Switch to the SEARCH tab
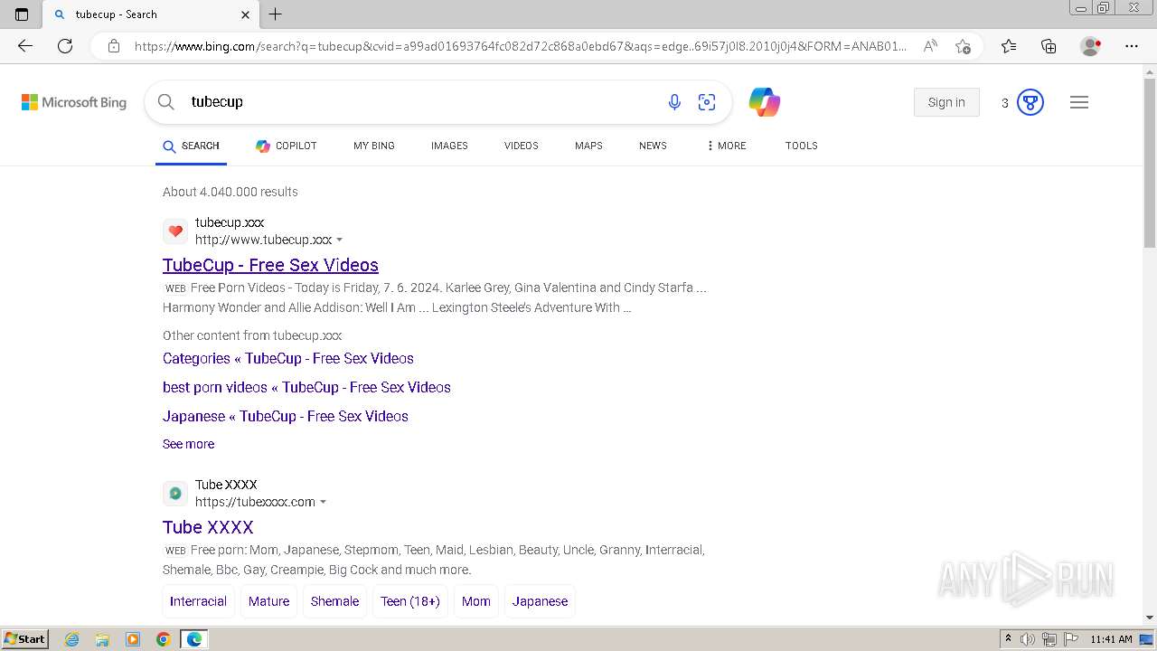Viewport: 1157px width, 651px height. (x=191, y=146)
